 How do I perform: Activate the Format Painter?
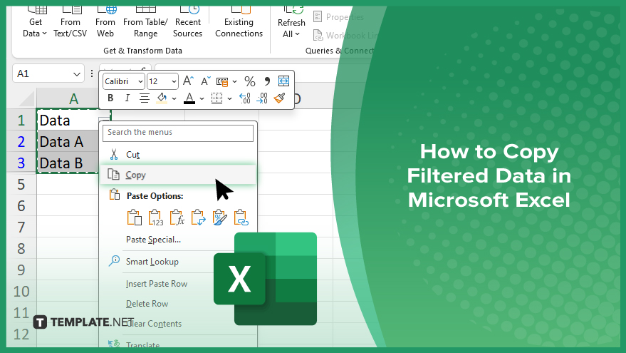[279, 98]
